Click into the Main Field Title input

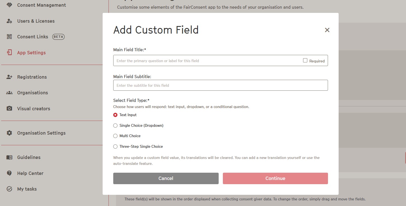click(207, 61)
